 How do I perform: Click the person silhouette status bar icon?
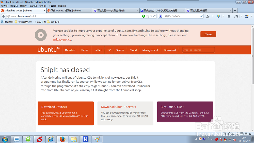(250, 134)
